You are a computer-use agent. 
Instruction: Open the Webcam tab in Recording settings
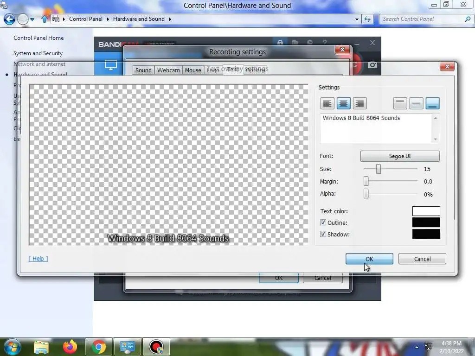168,70
